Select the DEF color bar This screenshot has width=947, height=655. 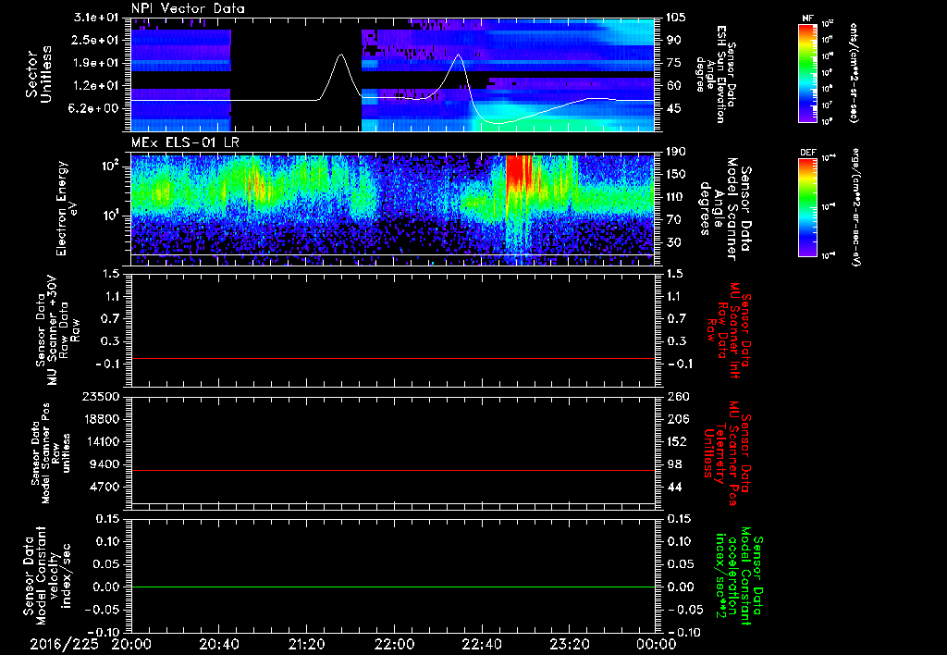coord(808,207)
